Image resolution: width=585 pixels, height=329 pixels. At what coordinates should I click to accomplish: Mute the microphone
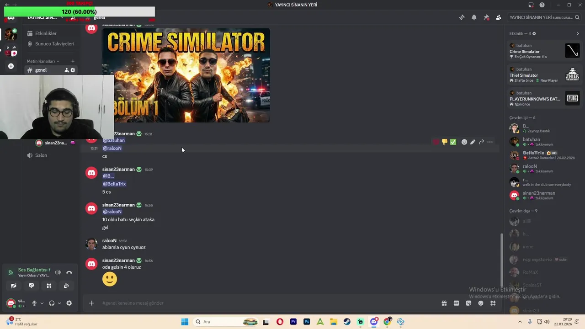(x=34, y=303)
